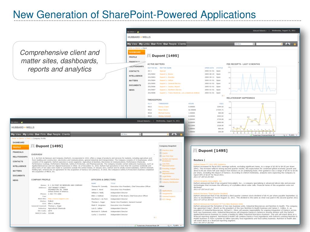This screenshot has width=310, height=232.
Task: Open My View in the dashboard window navigation
Action: 132,44
